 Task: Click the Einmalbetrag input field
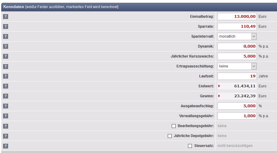[x=237, y=17]
